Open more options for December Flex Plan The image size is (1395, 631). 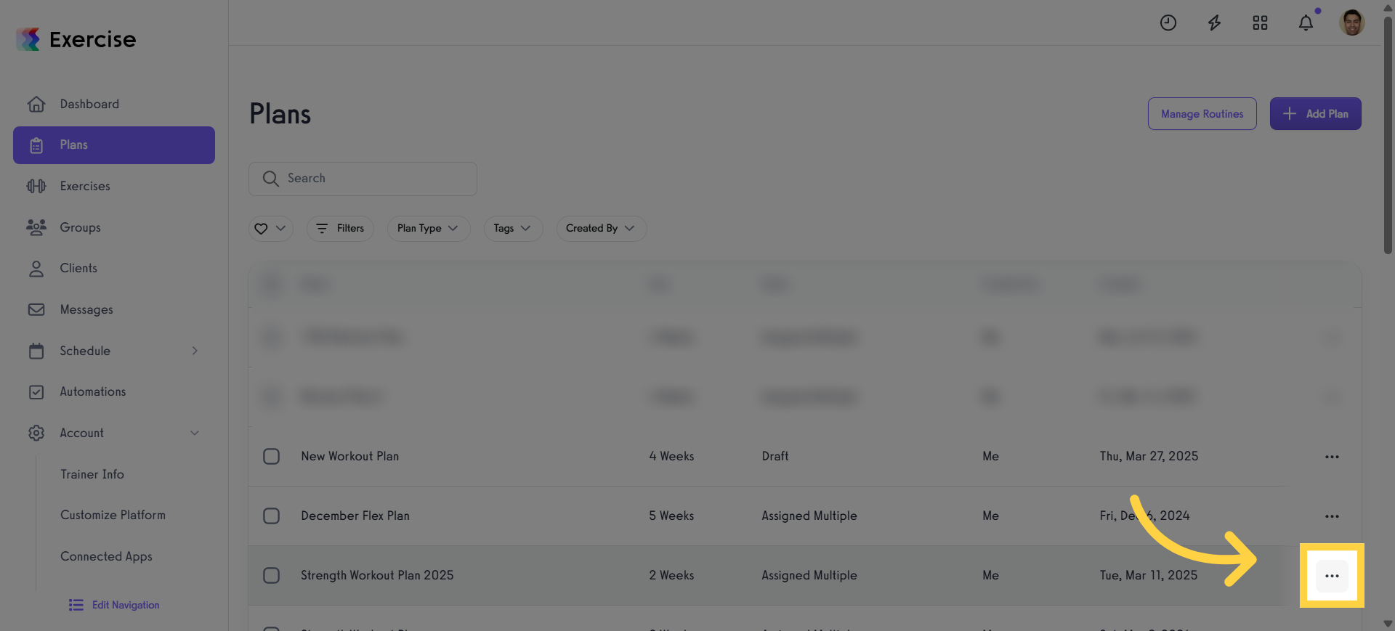tap(1332, 516)
